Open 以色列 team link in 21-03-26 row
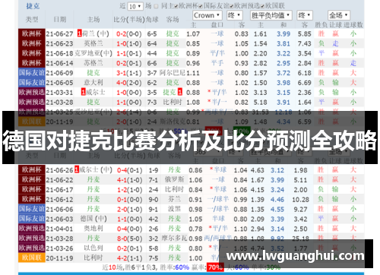 tap(93, 248)
